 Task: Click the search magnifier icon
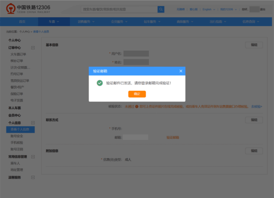tap(161, 9)
